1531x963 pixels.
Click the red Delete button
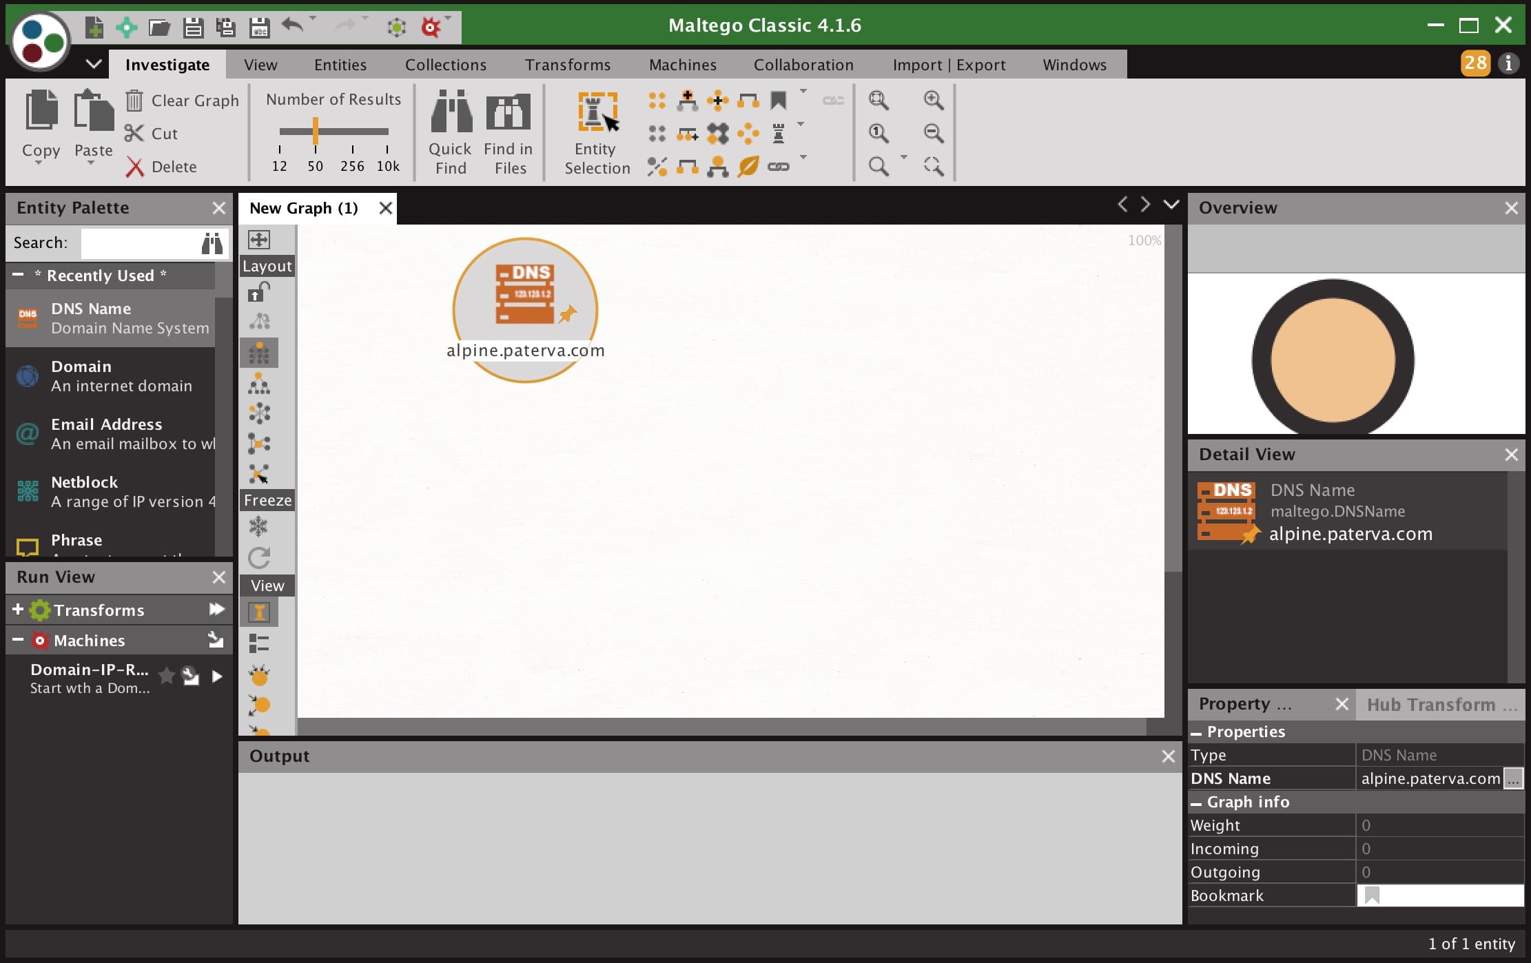pos(161,167)
